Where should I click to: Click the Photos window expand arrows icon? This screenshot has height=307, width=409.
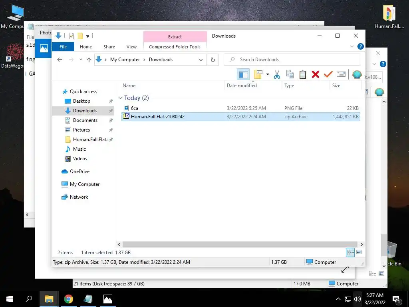click(345, 270)
